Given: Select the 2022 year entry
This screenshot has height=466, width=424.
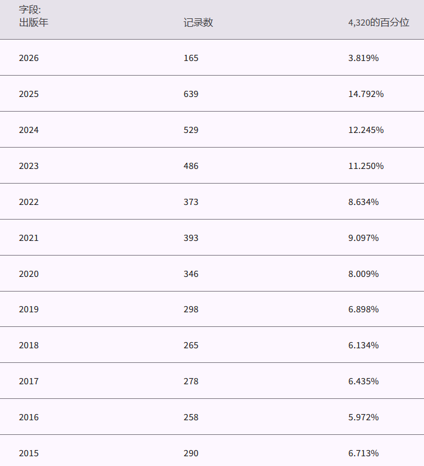Looking at the screenshot, I should point(29,202).
